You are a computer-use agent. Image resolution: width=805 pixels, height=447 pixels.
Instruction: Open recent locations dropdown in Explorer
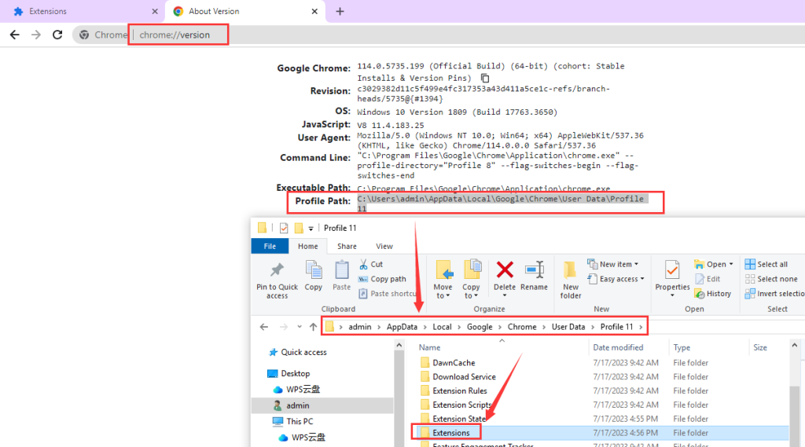pyautogui.click(x=300, y=327)
